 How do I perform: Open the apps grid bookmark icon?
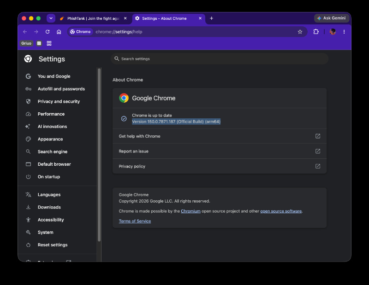(x=49, y=43)
